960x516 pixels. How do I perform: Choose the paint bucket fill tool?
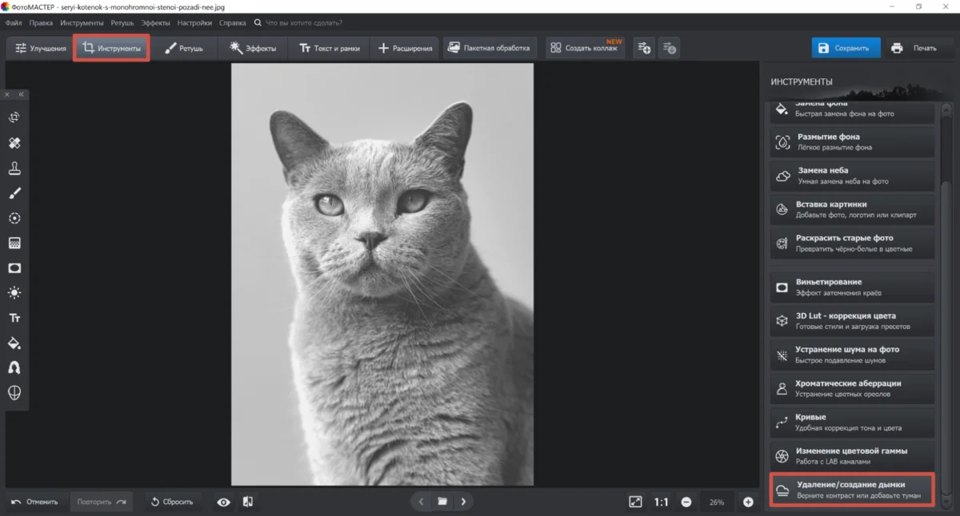(14, 343)
